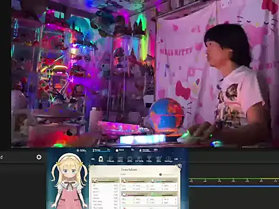Click the timer counter in game top bar
The image size is (279, 209).
pyautogui.click(x=81, y=150)
